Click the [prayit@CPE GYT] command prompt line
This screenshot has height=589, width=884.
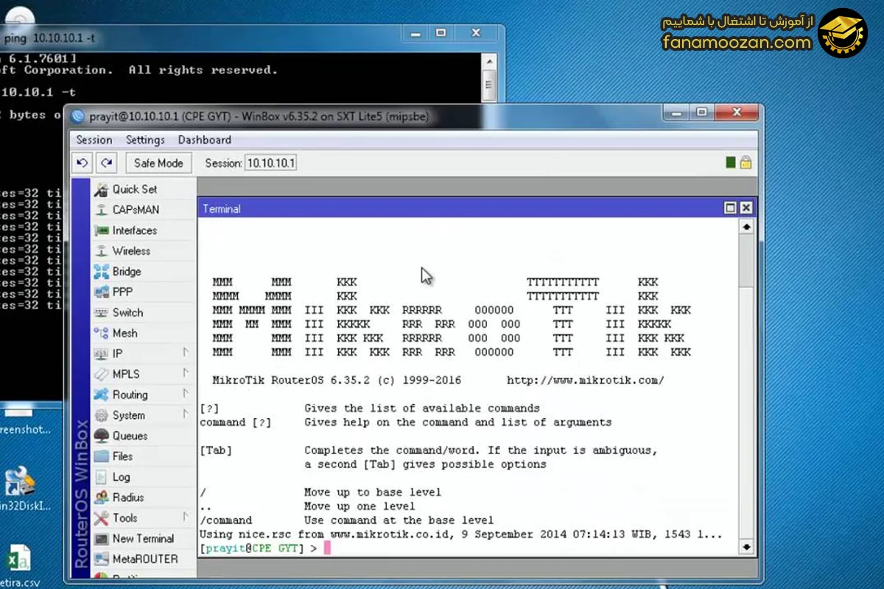259,549
